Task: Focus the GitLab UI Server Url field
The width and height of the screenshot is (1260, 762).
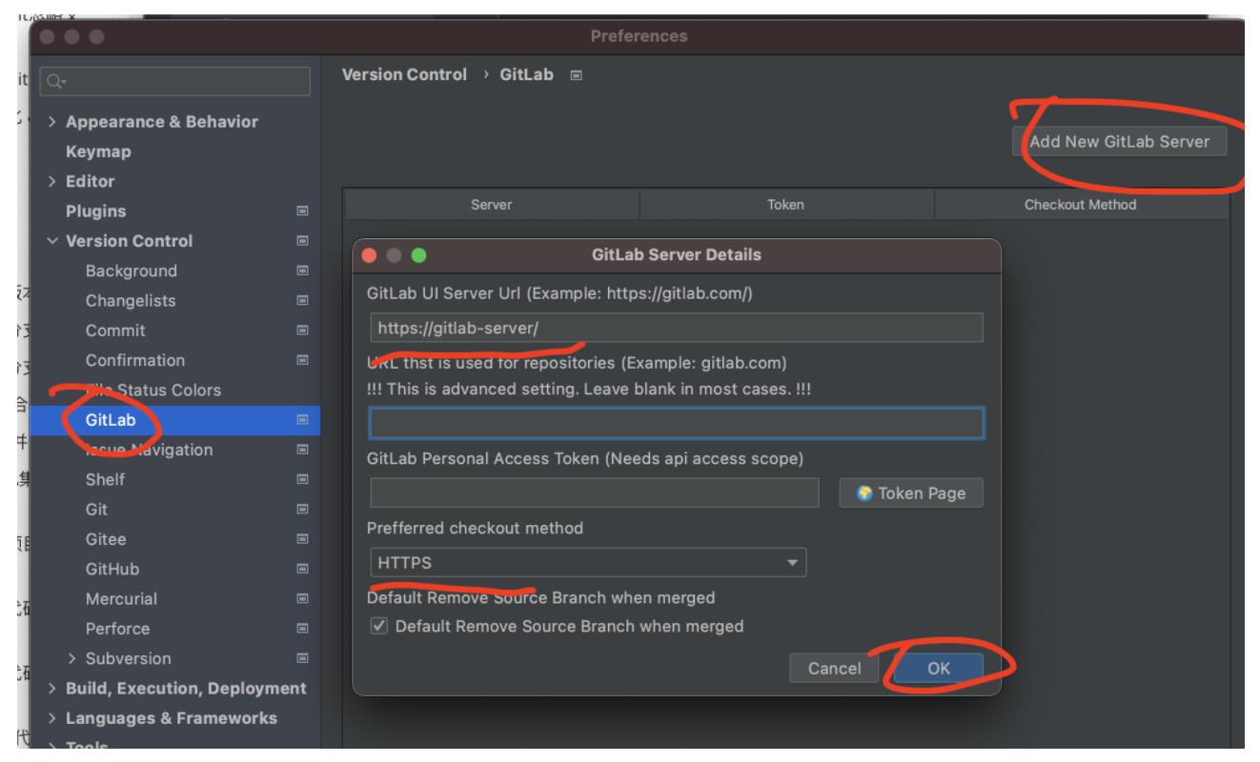Action: tap(677, 327)
